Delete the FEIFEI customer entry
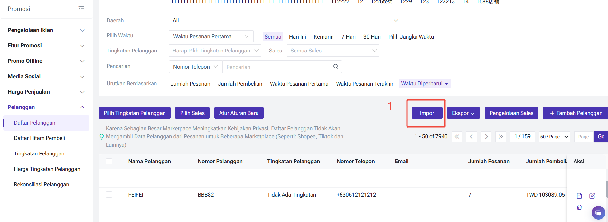608x222 pixels. [579, 207]
